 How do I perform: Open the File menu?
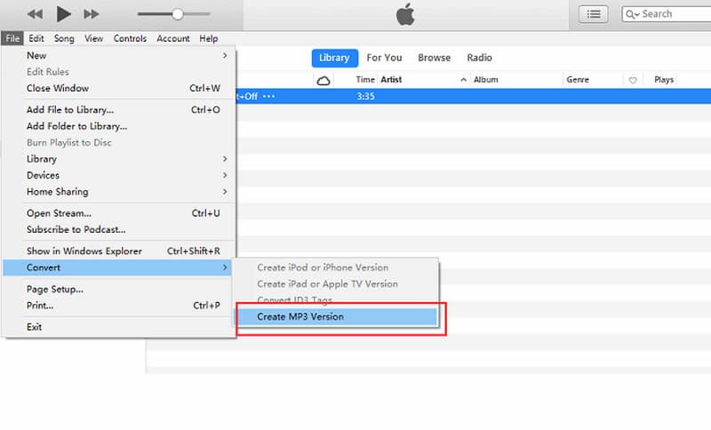coord(12,38)
